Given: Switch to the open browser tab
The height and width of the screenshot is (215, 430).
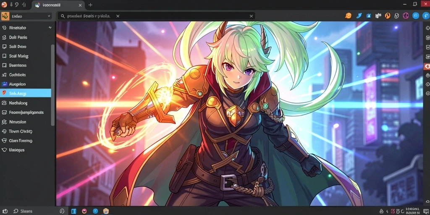Looking at the screenshot, I should (58, 5).
